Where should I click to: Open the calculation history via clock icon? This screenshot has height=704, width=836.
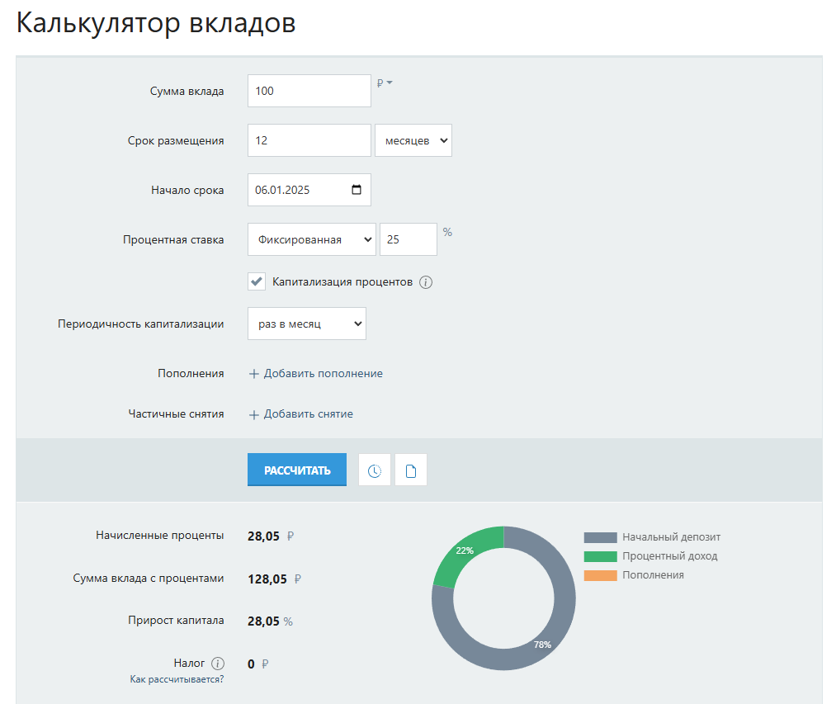(375, 469)
